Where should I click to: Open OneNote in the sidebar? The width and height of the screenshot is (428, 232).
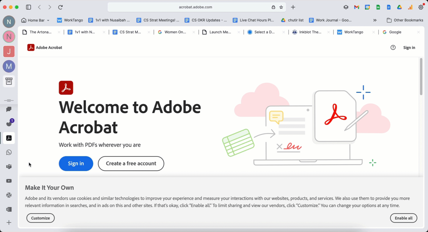click(9, 209)
